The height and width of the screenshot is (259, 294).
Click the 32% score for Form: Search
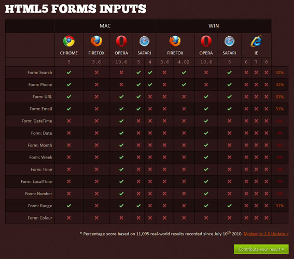coord(279,73)
